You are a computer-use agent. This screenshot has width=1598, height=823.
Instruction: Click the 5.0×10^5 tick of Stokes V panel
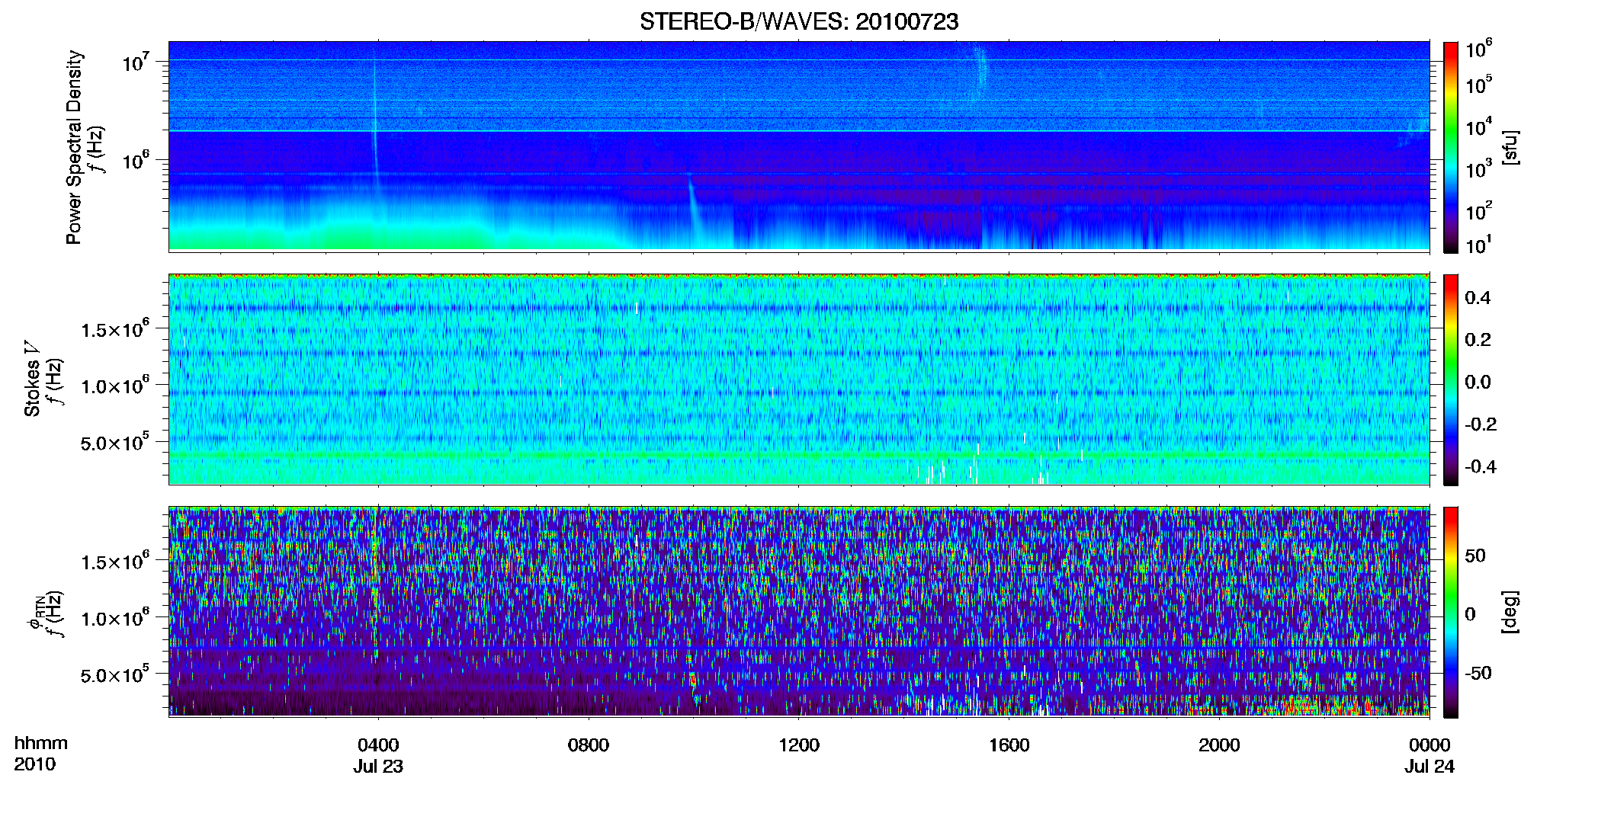tap(115, 442)
